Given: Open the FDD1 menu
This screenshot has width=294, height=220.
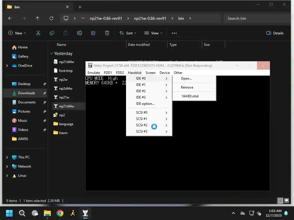Looking at the screenshot, I should coord(108,72).
